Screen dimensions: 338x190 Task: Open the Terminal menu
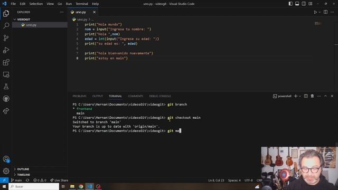click(82, 4)
